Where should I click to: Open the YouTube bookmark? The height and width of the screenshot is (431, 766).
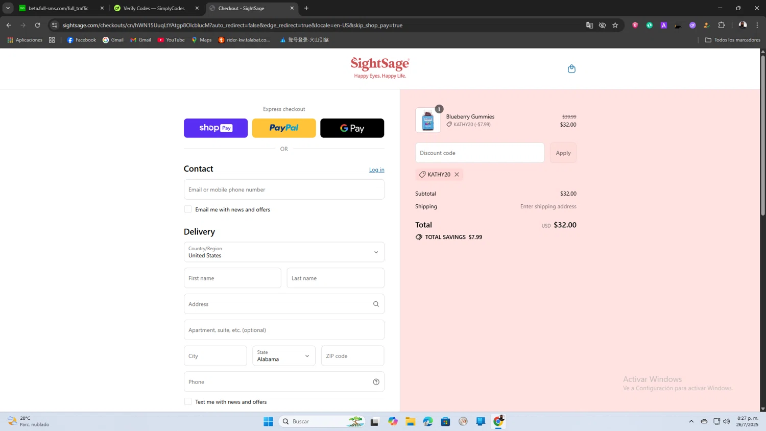point(171,40)
